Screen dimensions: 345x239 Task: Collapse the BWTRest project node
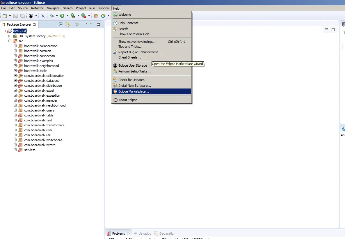click(4, 31)
